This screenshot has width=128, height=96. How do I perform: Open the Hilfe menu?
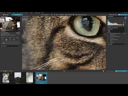[42, 13]
